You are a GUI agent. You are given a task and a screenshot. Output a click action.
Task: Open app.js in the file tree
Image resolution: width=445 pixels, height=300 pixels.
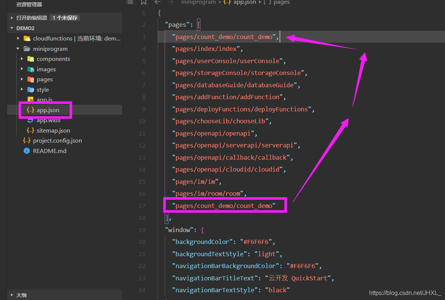(44, 100)
